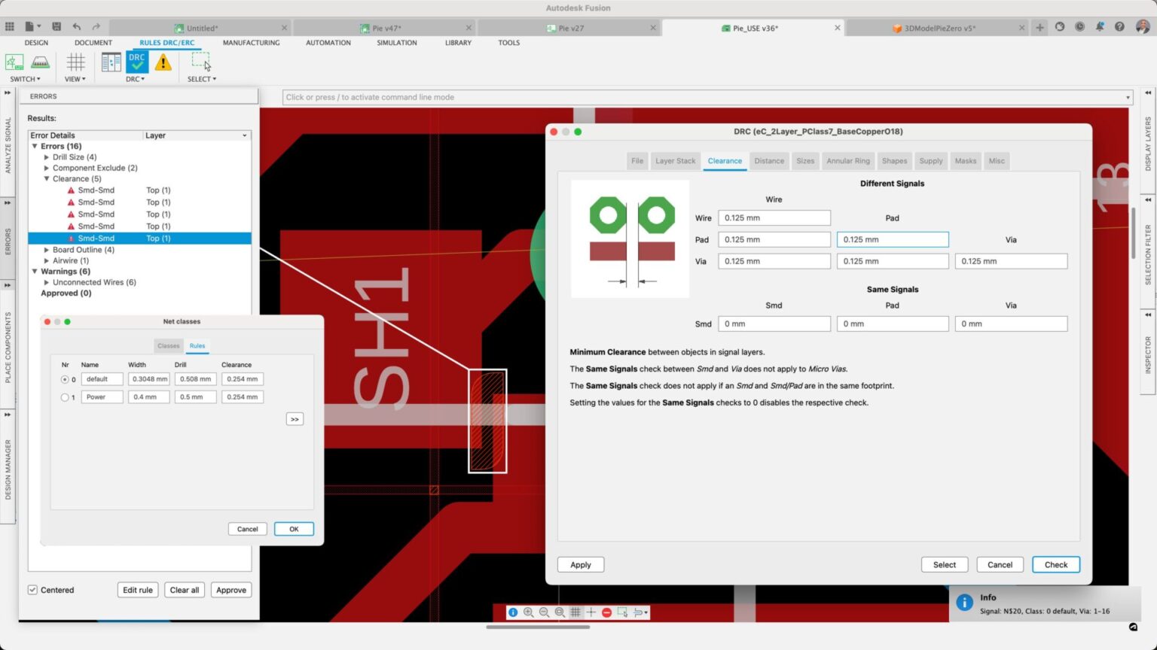Screen dimensions: 1157x650
Task: Open the ERC warnings triangle icon
Action: [163, 62]
